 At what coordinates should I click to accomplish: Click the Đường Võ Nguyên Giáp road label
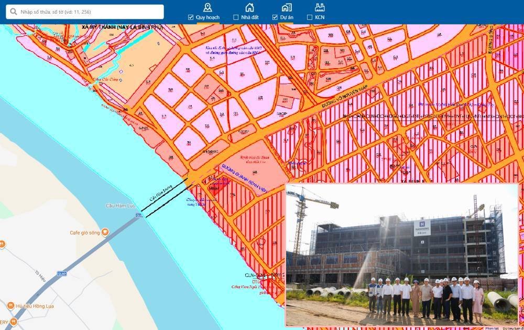click(342, 98)
